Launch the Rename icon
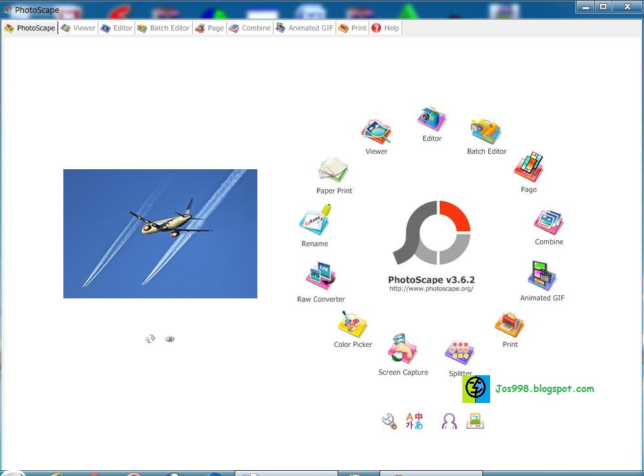The height and width of the screenshot is (476, 644). (x=316, y=220)
